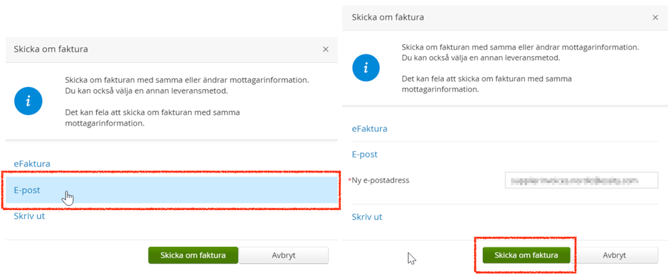Collapse E-post section above Ny e-postadress field
Screen dimensions: 668x277
[x=365, y=155]
